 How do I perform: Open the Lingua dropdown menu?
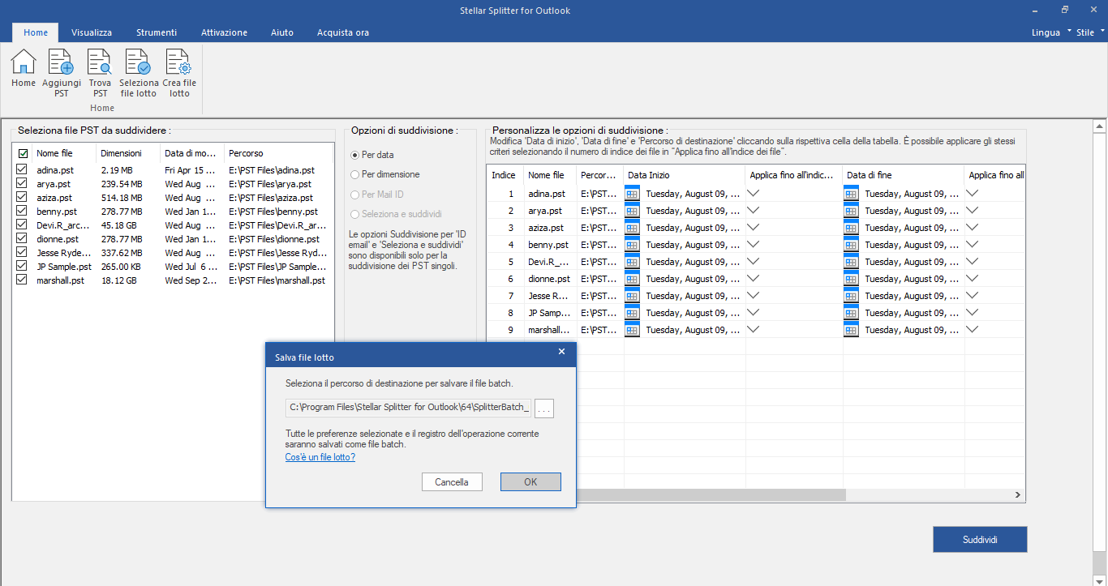tap(1050, 32)
